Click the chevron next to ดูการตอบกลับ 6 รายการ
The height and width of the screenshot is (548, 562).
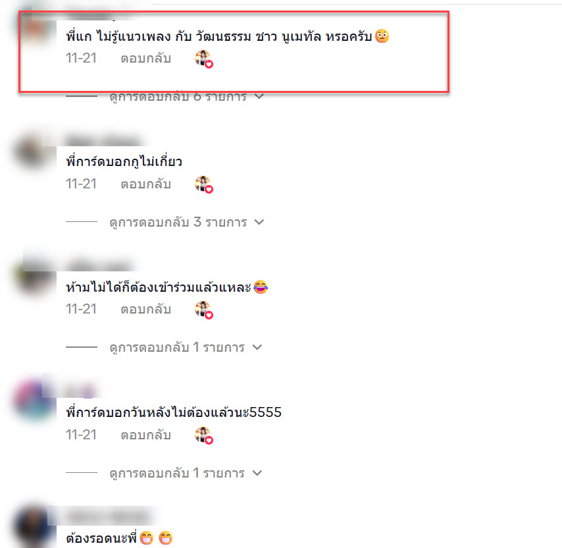tap(259, 96)
